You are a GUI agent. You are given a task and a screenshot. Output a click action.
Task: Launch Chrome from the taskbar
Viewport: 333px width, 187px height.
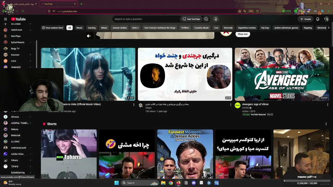point(171,183)
